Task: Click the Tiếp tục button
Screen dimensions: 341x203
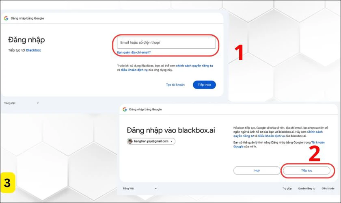Action: pyautogui.click(x=306, y=171)
